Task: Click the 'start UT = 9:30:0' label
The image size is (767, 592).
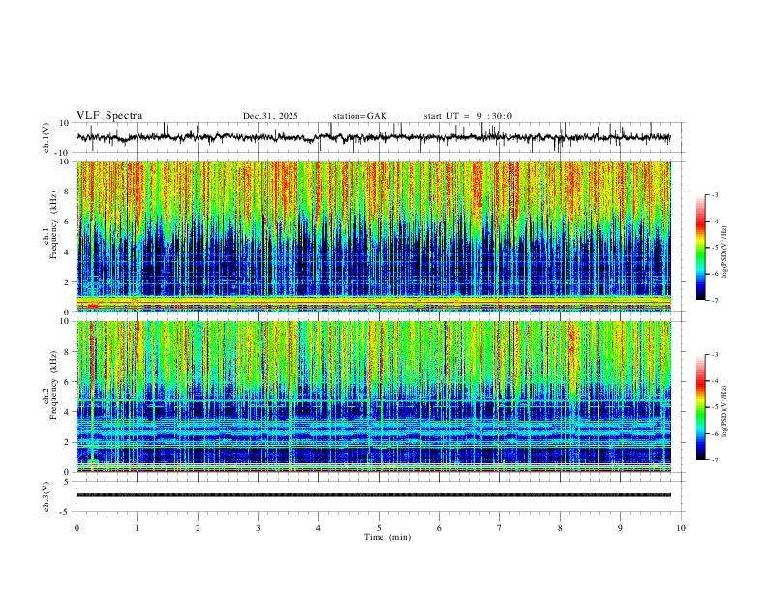Action: [x=468, y=116]
